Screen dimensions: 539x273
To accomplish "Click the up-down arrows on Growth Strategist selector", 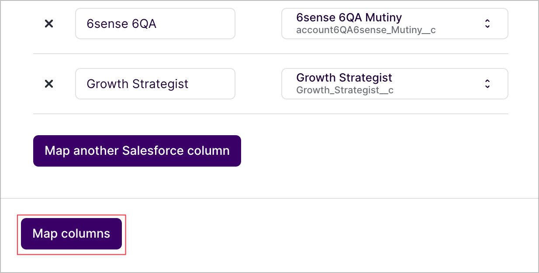I will pyautogui.click(x=487, y=84).
